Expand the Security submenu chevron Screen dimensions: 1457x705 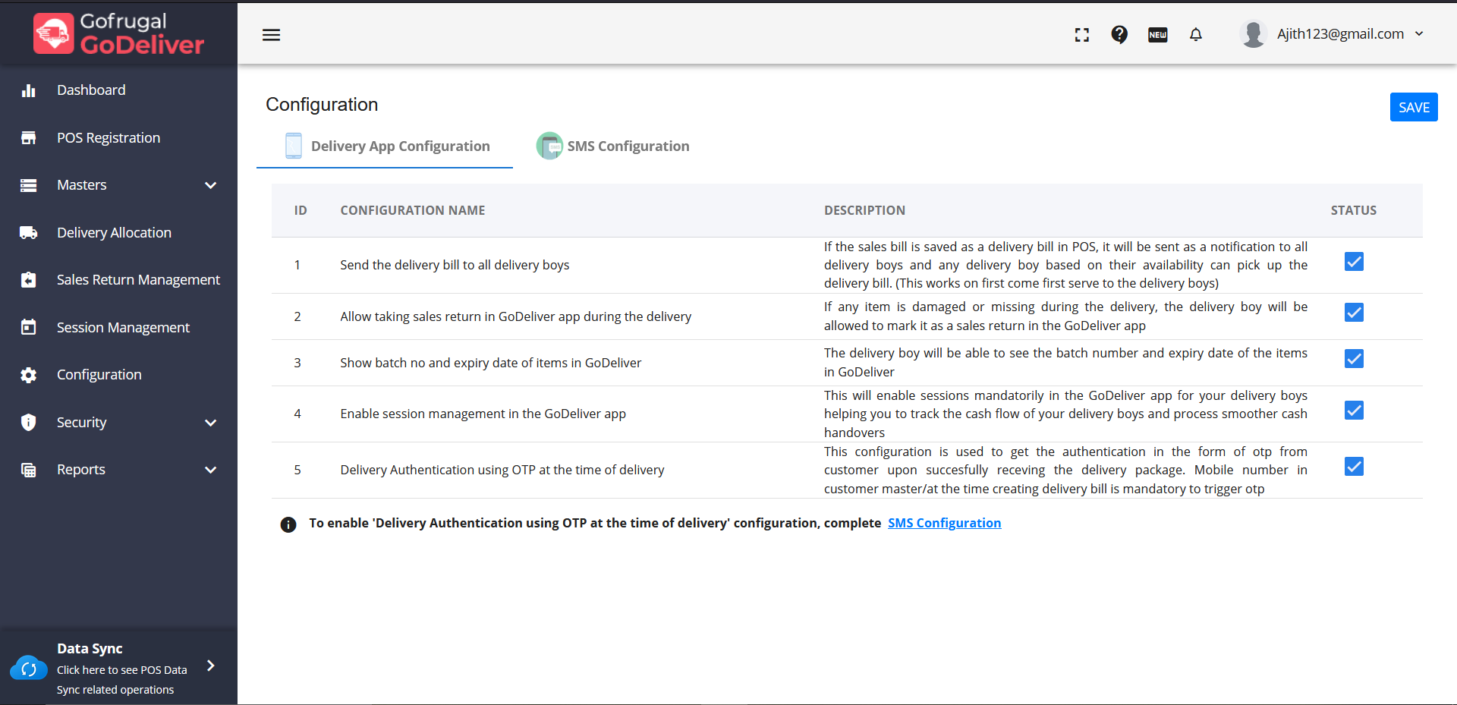click(210, 423)
